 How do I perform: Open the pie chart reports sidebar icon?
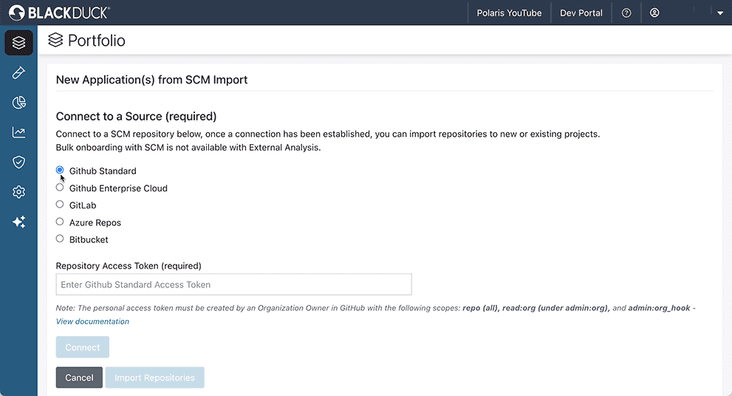click(18, 102)
